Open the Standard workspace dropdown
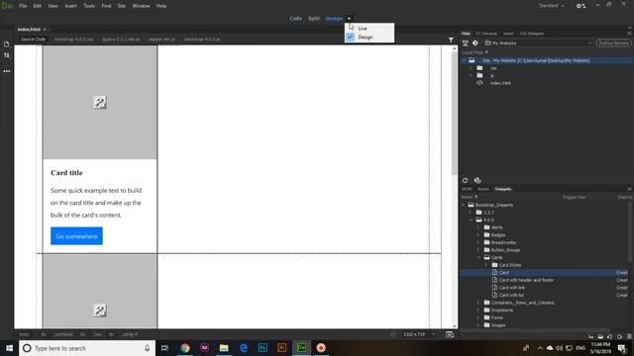The width and height of the screenshot is (634, 356). pyautogui.click(x=552, y=6)
